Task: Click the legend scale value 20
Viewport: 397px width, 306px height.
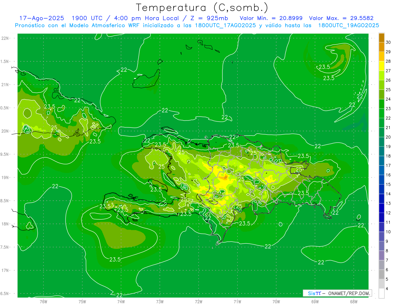Action: coord(388,137)
